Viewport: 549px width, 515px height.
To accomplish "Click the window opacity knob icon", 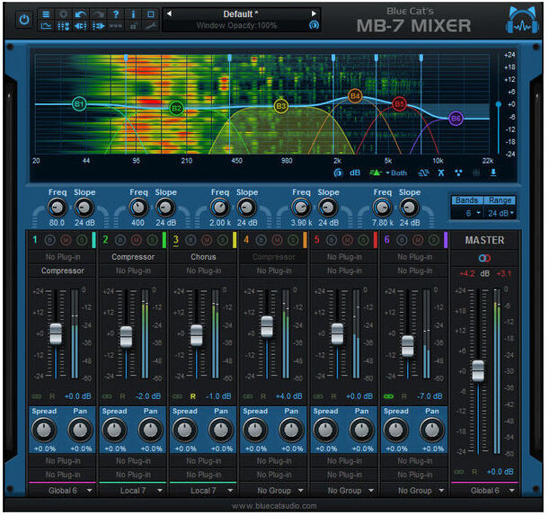I will (314, 25).
